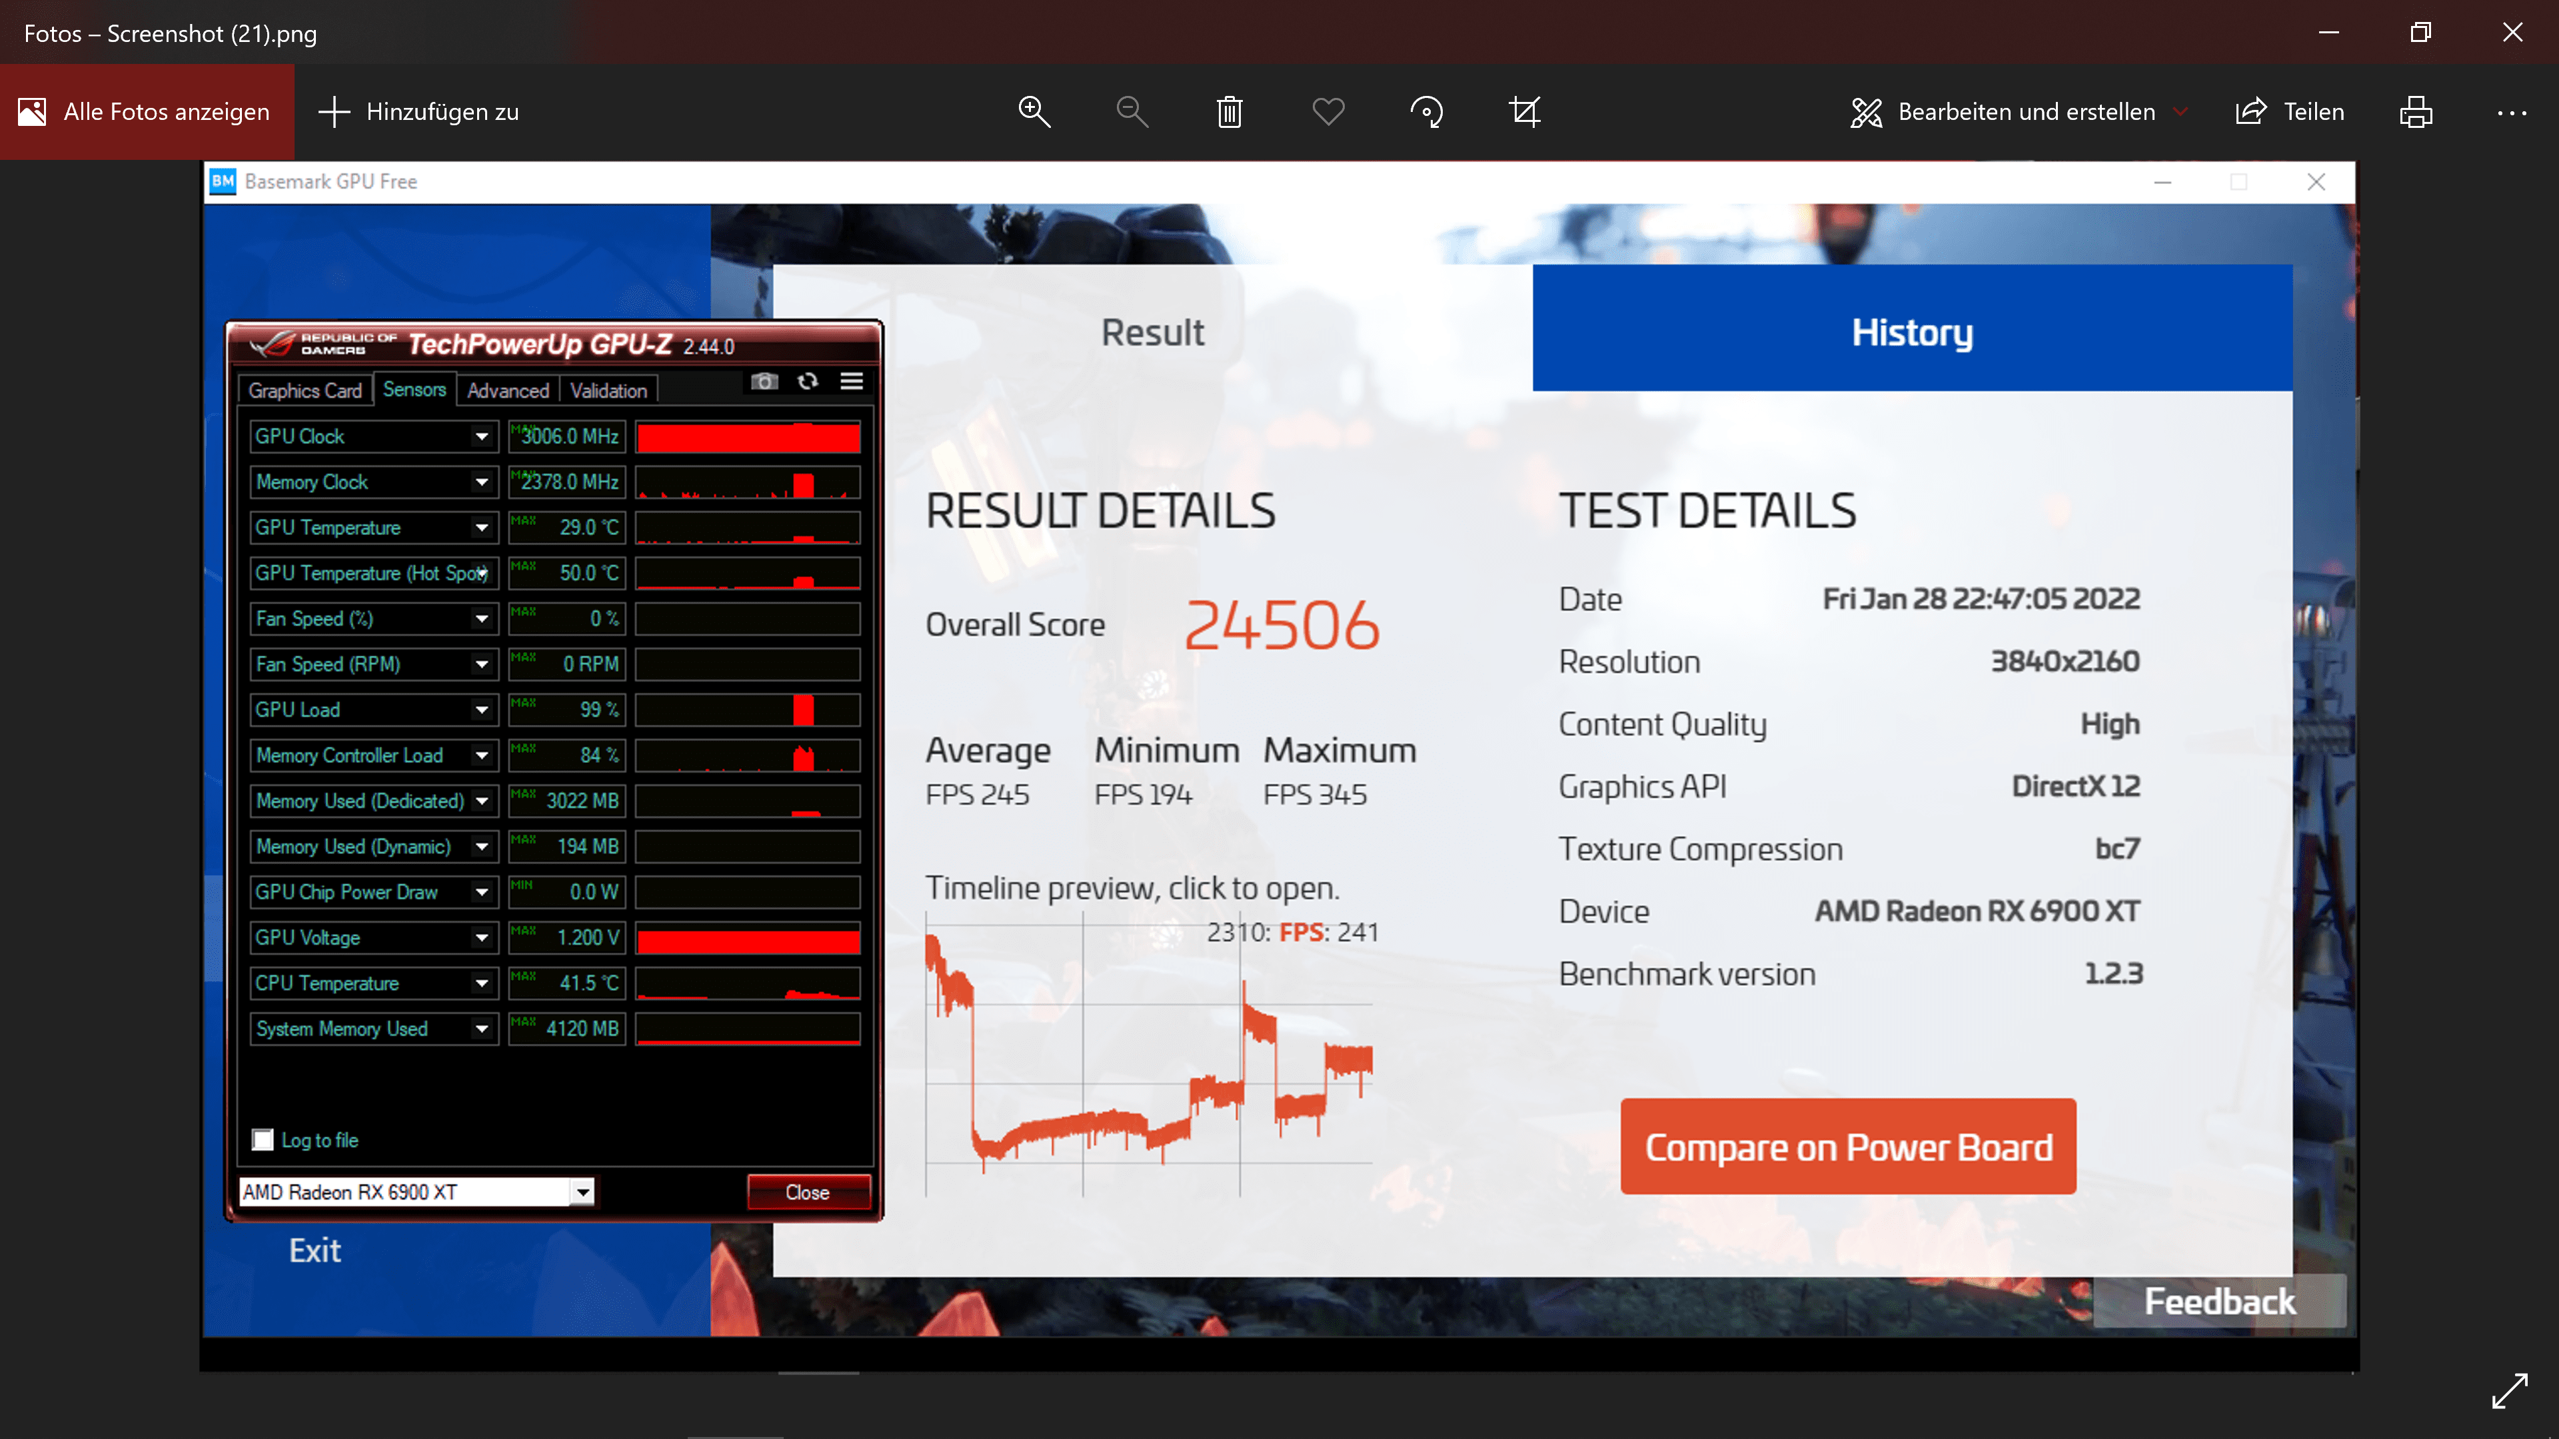The width and height of the screenshot is (2559, 1439).
Task: Click the FPS 345 maximum value
Action: [x=1315, y=795]
